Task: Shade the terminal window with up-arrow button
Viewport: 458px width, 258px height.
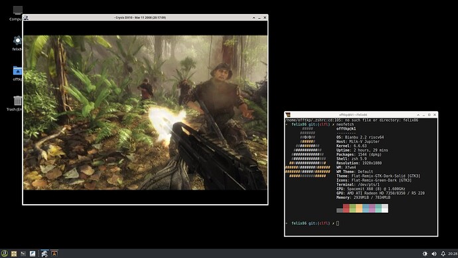Action: pyautogui.click(x=418, y=114)
